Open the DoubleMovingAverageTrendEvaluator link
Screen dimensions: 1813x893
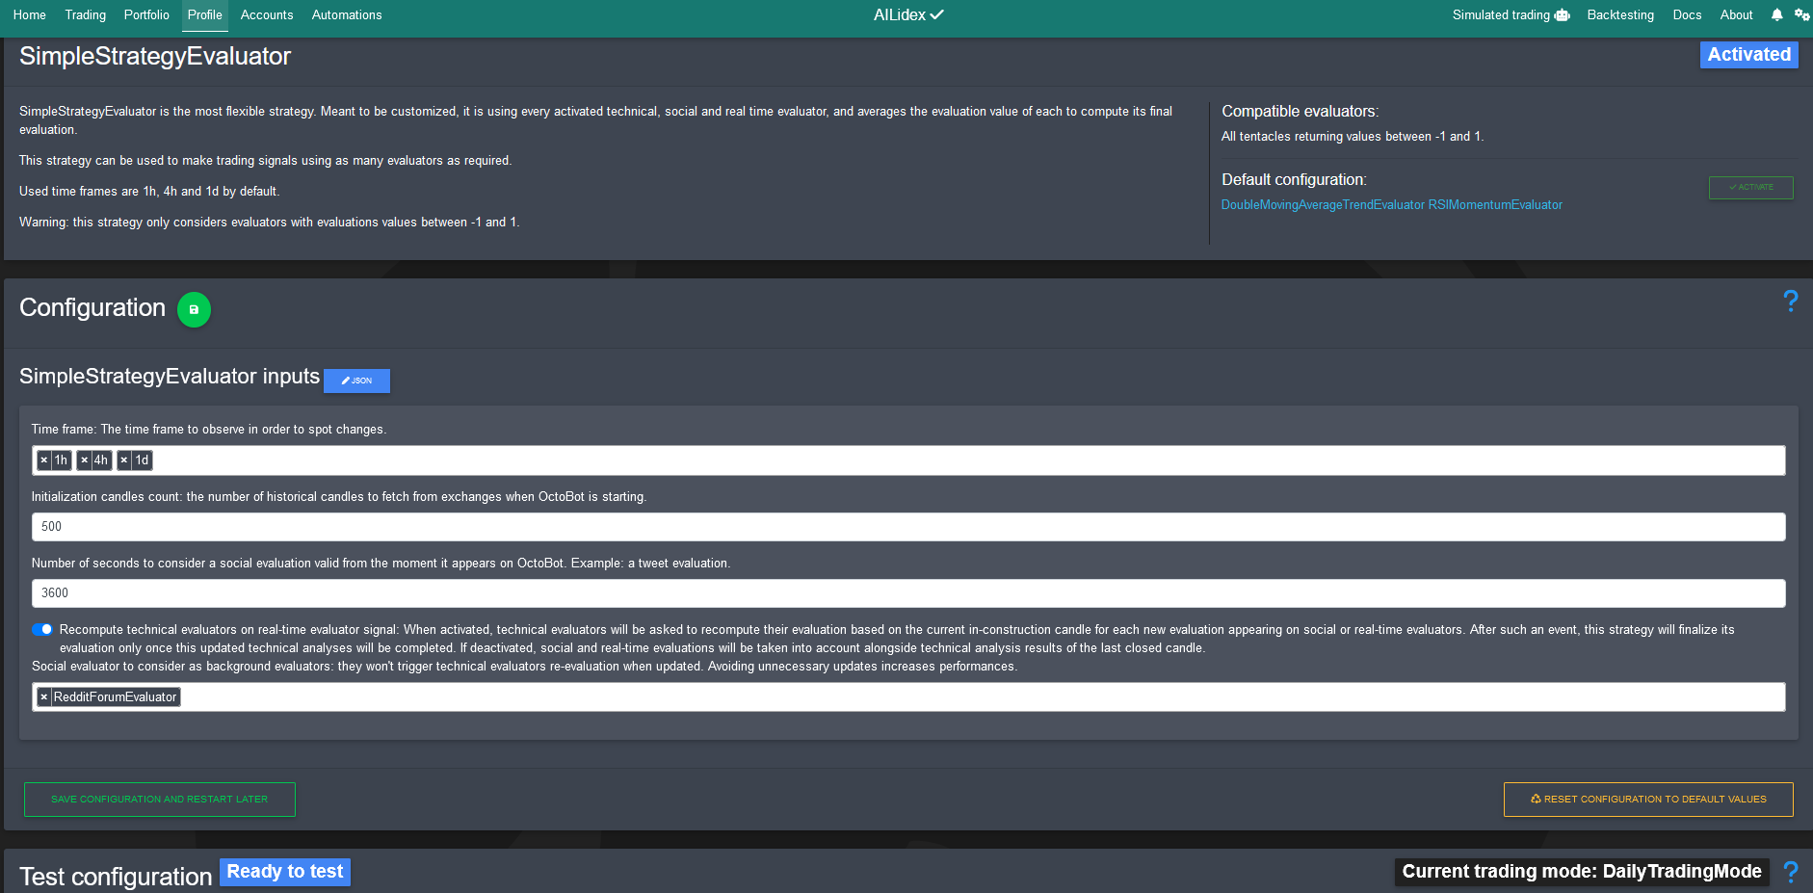tap(1323, 204)
